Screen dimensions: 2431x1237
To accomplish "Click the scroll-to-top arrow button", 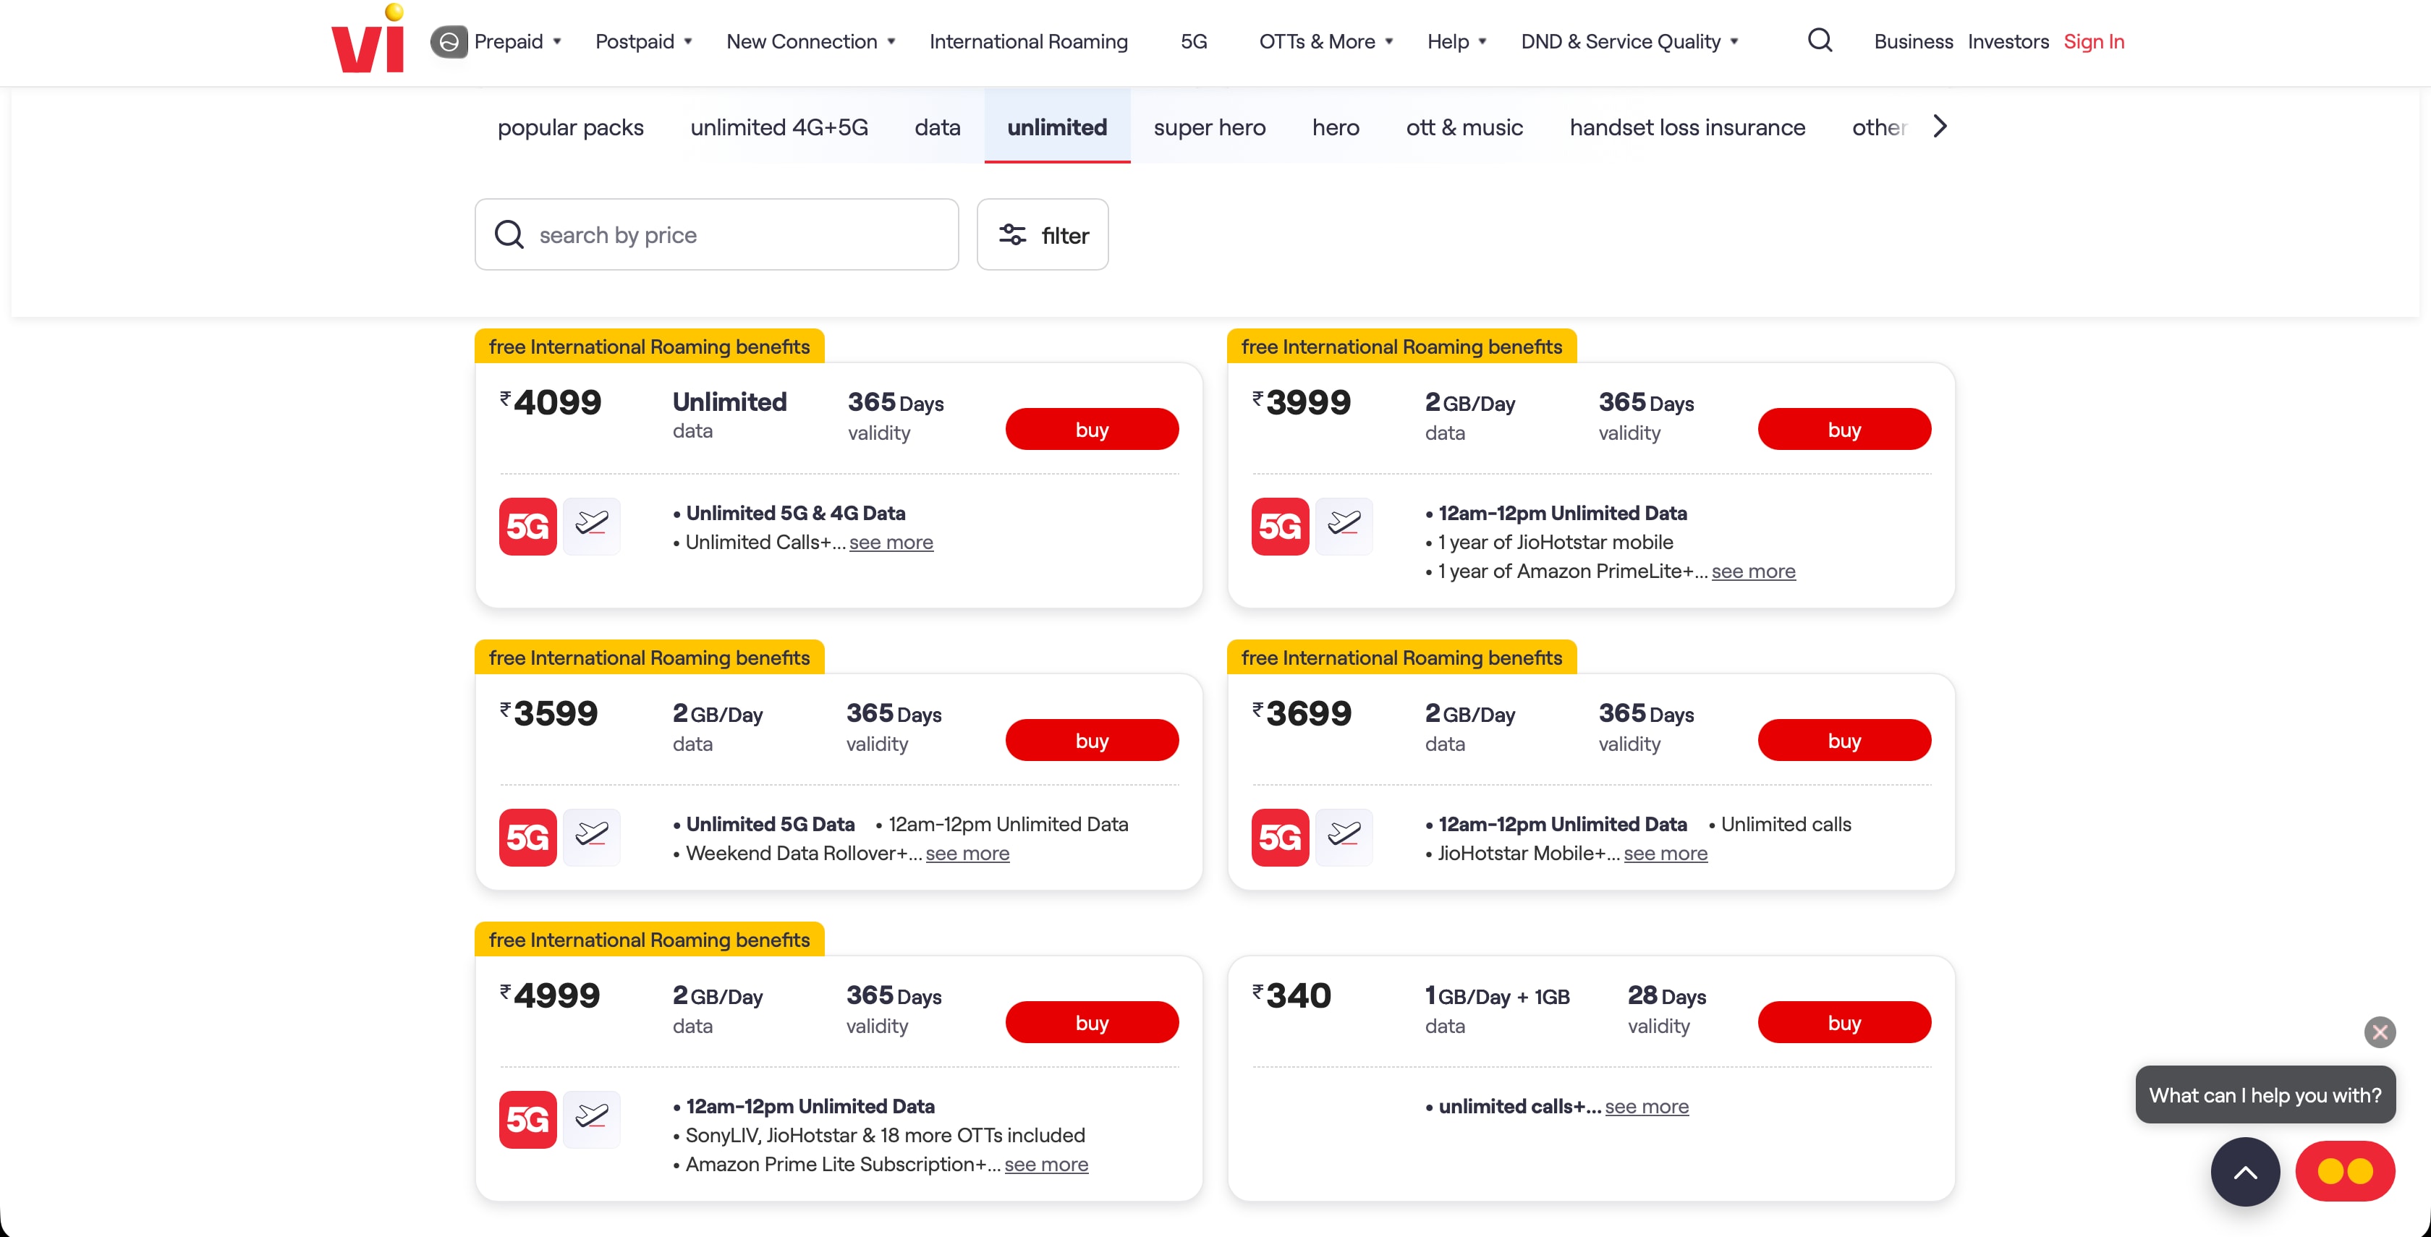I will 2245,1171.
